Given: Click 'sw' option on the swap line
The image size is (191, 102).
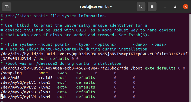Looking at the screenshot, I should (79, 73).
